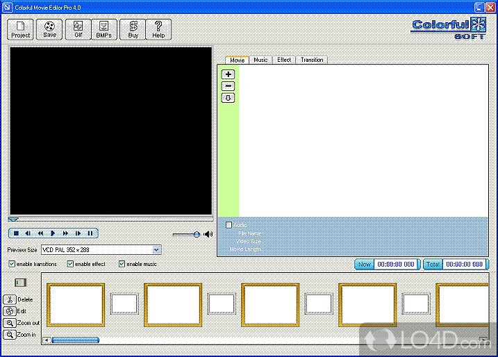
Task: Click the Project toolbar button
Action: point(21,29)
